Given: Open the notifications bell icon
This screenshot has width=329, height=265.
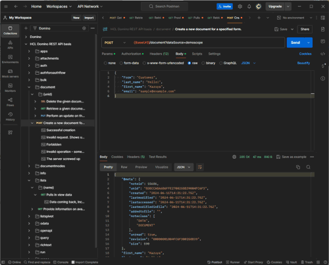Looking at the screenshot, I should [x=249, y=7].
